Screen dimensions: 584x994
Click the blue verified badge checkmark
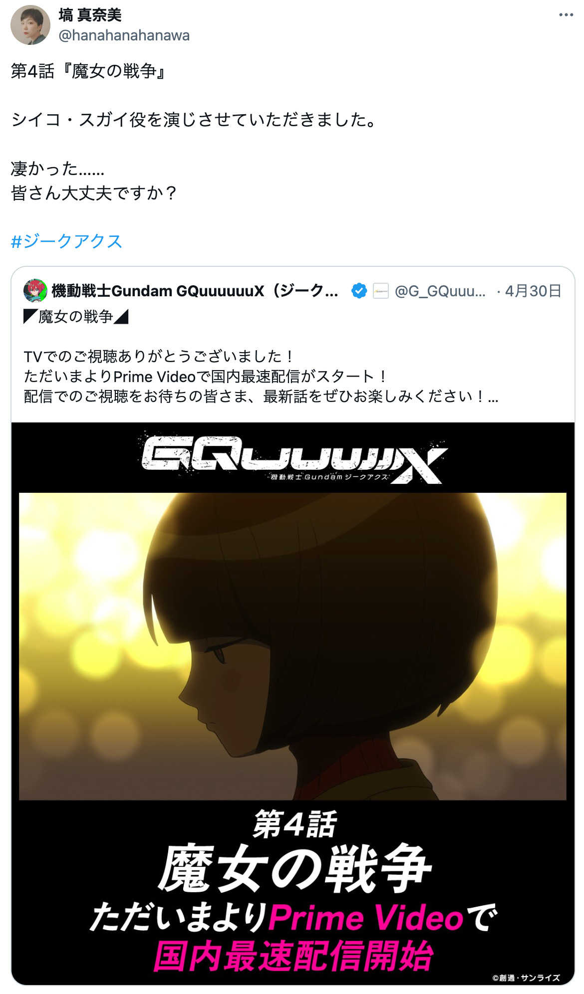coord(359,291)
